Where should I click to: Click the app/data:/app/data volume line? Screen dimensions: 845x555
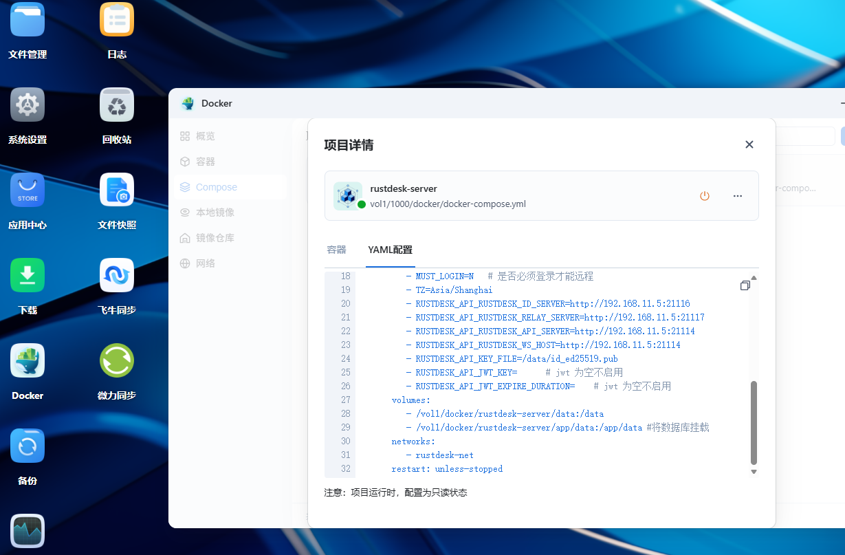(x=558, y=427)
